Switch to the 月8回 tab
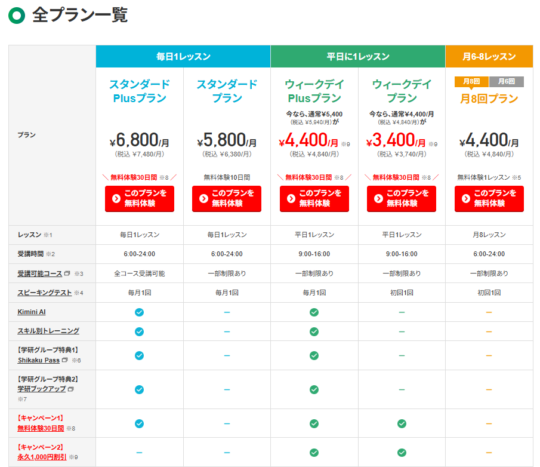The image size is (540, 467). coord(471,81)
